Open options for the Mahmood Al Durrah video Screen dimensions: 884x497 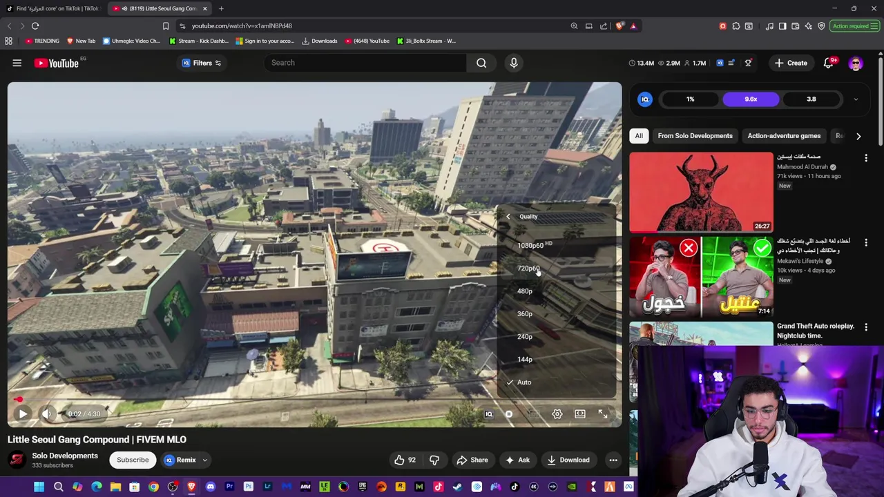click(x=866, y=158)
